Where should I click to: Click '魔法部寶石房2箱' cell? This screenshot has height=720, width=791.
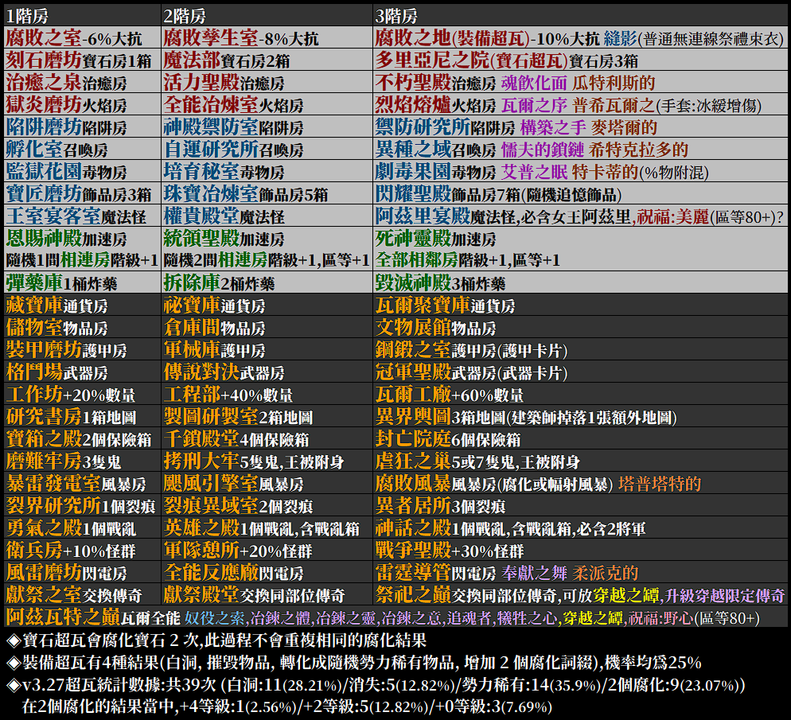(267, 60)
